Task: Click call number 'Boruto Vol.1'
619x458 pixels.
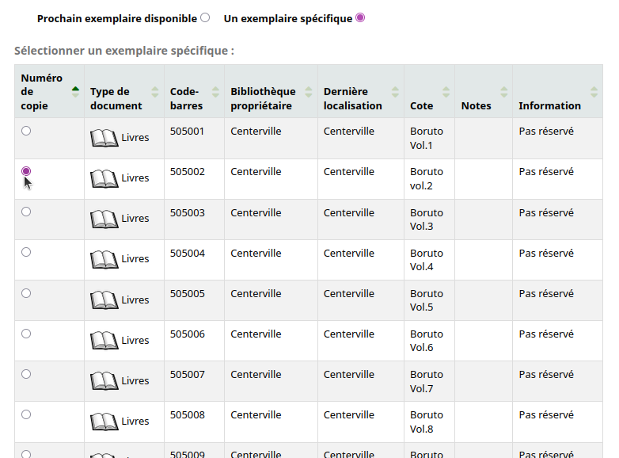Action: [427, 139]
